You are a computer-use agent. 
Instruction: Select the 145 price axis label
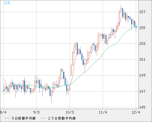coord(142,107)
